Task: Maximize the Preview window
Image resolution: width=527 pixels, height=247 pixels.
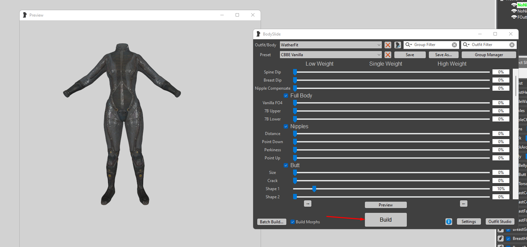Action: [237, 15]
